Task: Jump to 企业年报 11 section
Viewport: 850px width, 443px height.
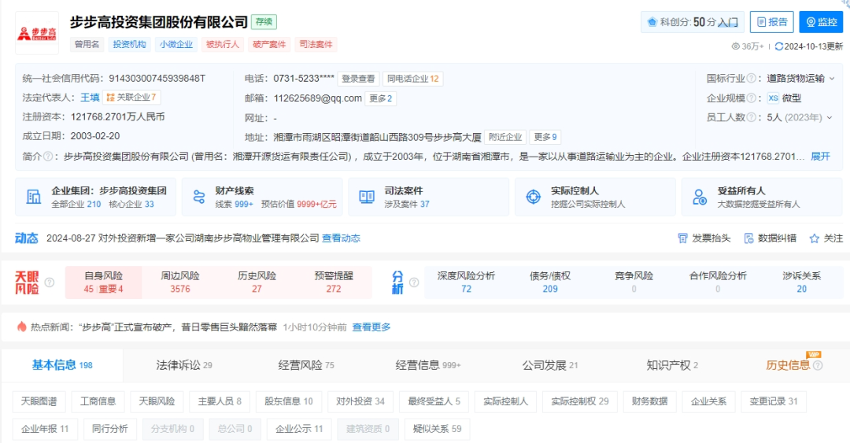Action: pyautogui.click(x=45, y=429)
